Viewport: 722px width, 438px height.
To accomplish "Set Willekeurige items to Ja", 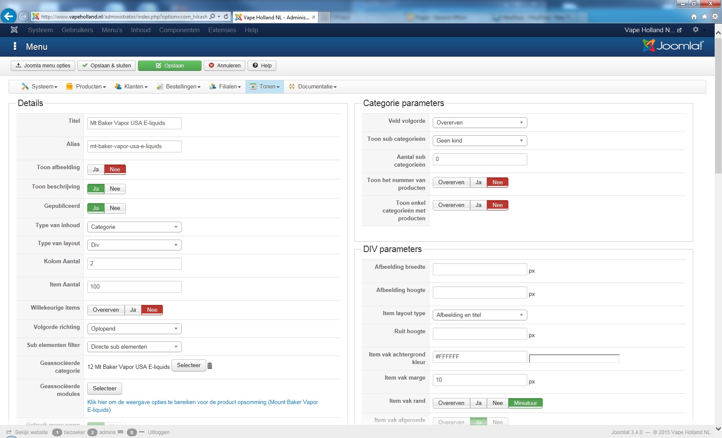I will [133, 310].
